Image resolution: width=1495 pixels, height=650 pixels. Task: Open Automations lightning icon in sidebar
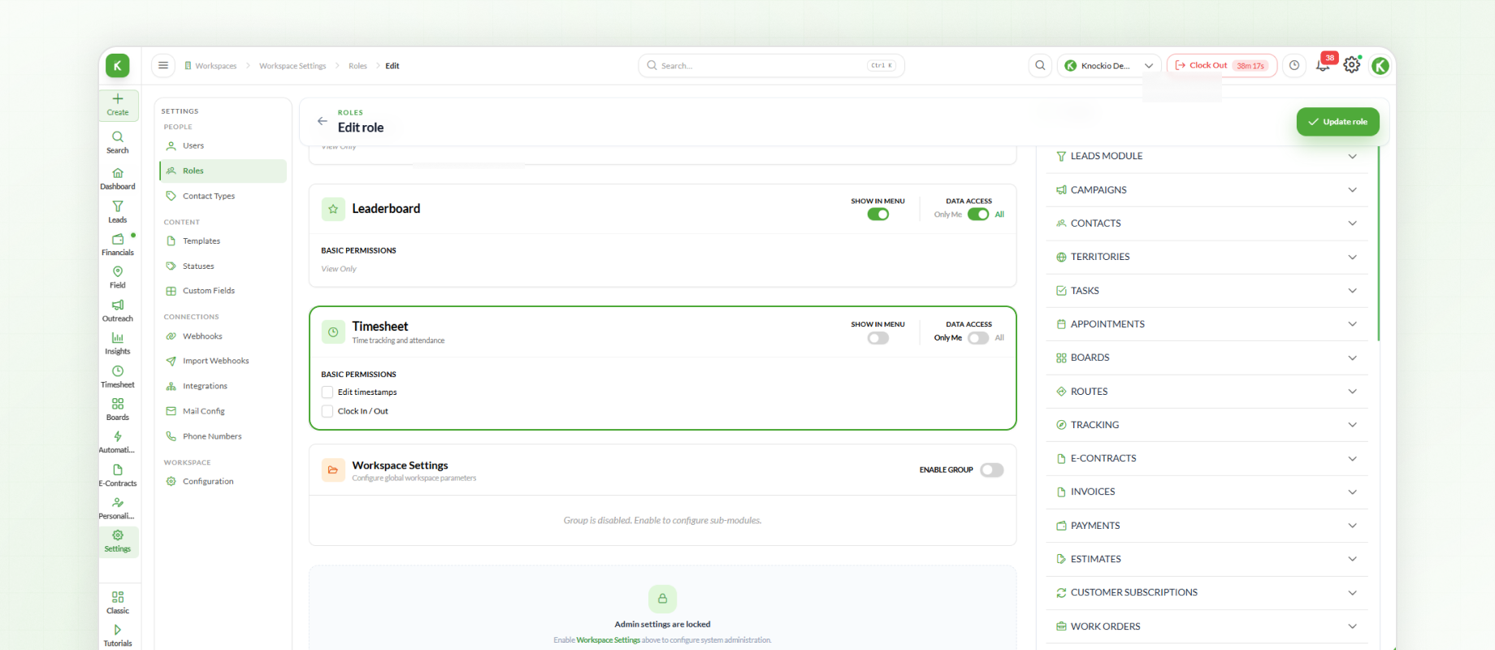[x=118, y=436]
